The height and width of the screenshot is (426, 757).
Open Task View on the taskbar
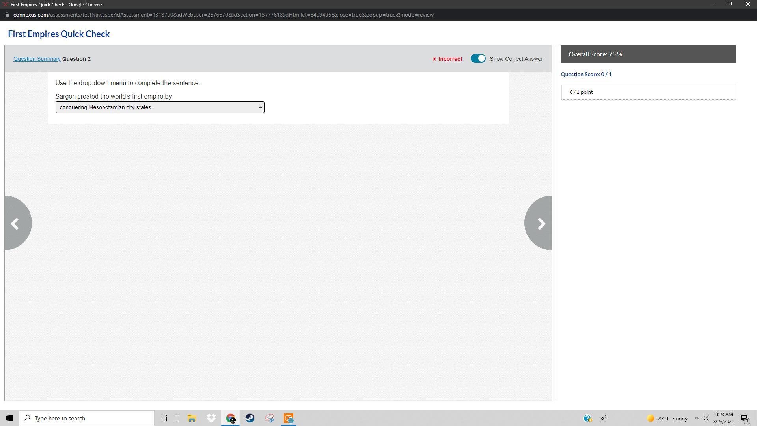pyautogui.click(x=164, y=418)
